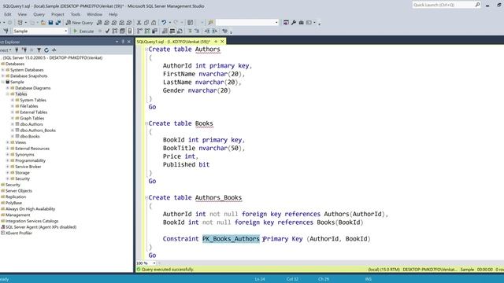Viewport: 504px width, 283px height.
Task: Expand the dbo.Authors_Books table node
Action: (x=13, y=130)
